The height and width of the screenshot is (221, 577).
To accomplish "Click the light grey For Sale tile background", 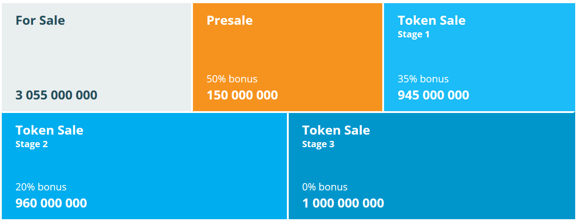I will pyautogui.click(x=96, y=57).
